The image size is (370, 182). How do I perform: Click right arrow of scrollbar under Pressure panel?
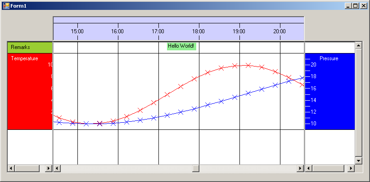point(352,169)
